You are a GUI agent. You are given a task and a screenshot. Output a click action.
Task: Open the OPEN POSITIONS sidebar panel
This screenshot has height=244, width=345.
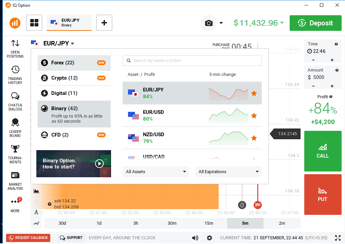(x=15, y=49)
